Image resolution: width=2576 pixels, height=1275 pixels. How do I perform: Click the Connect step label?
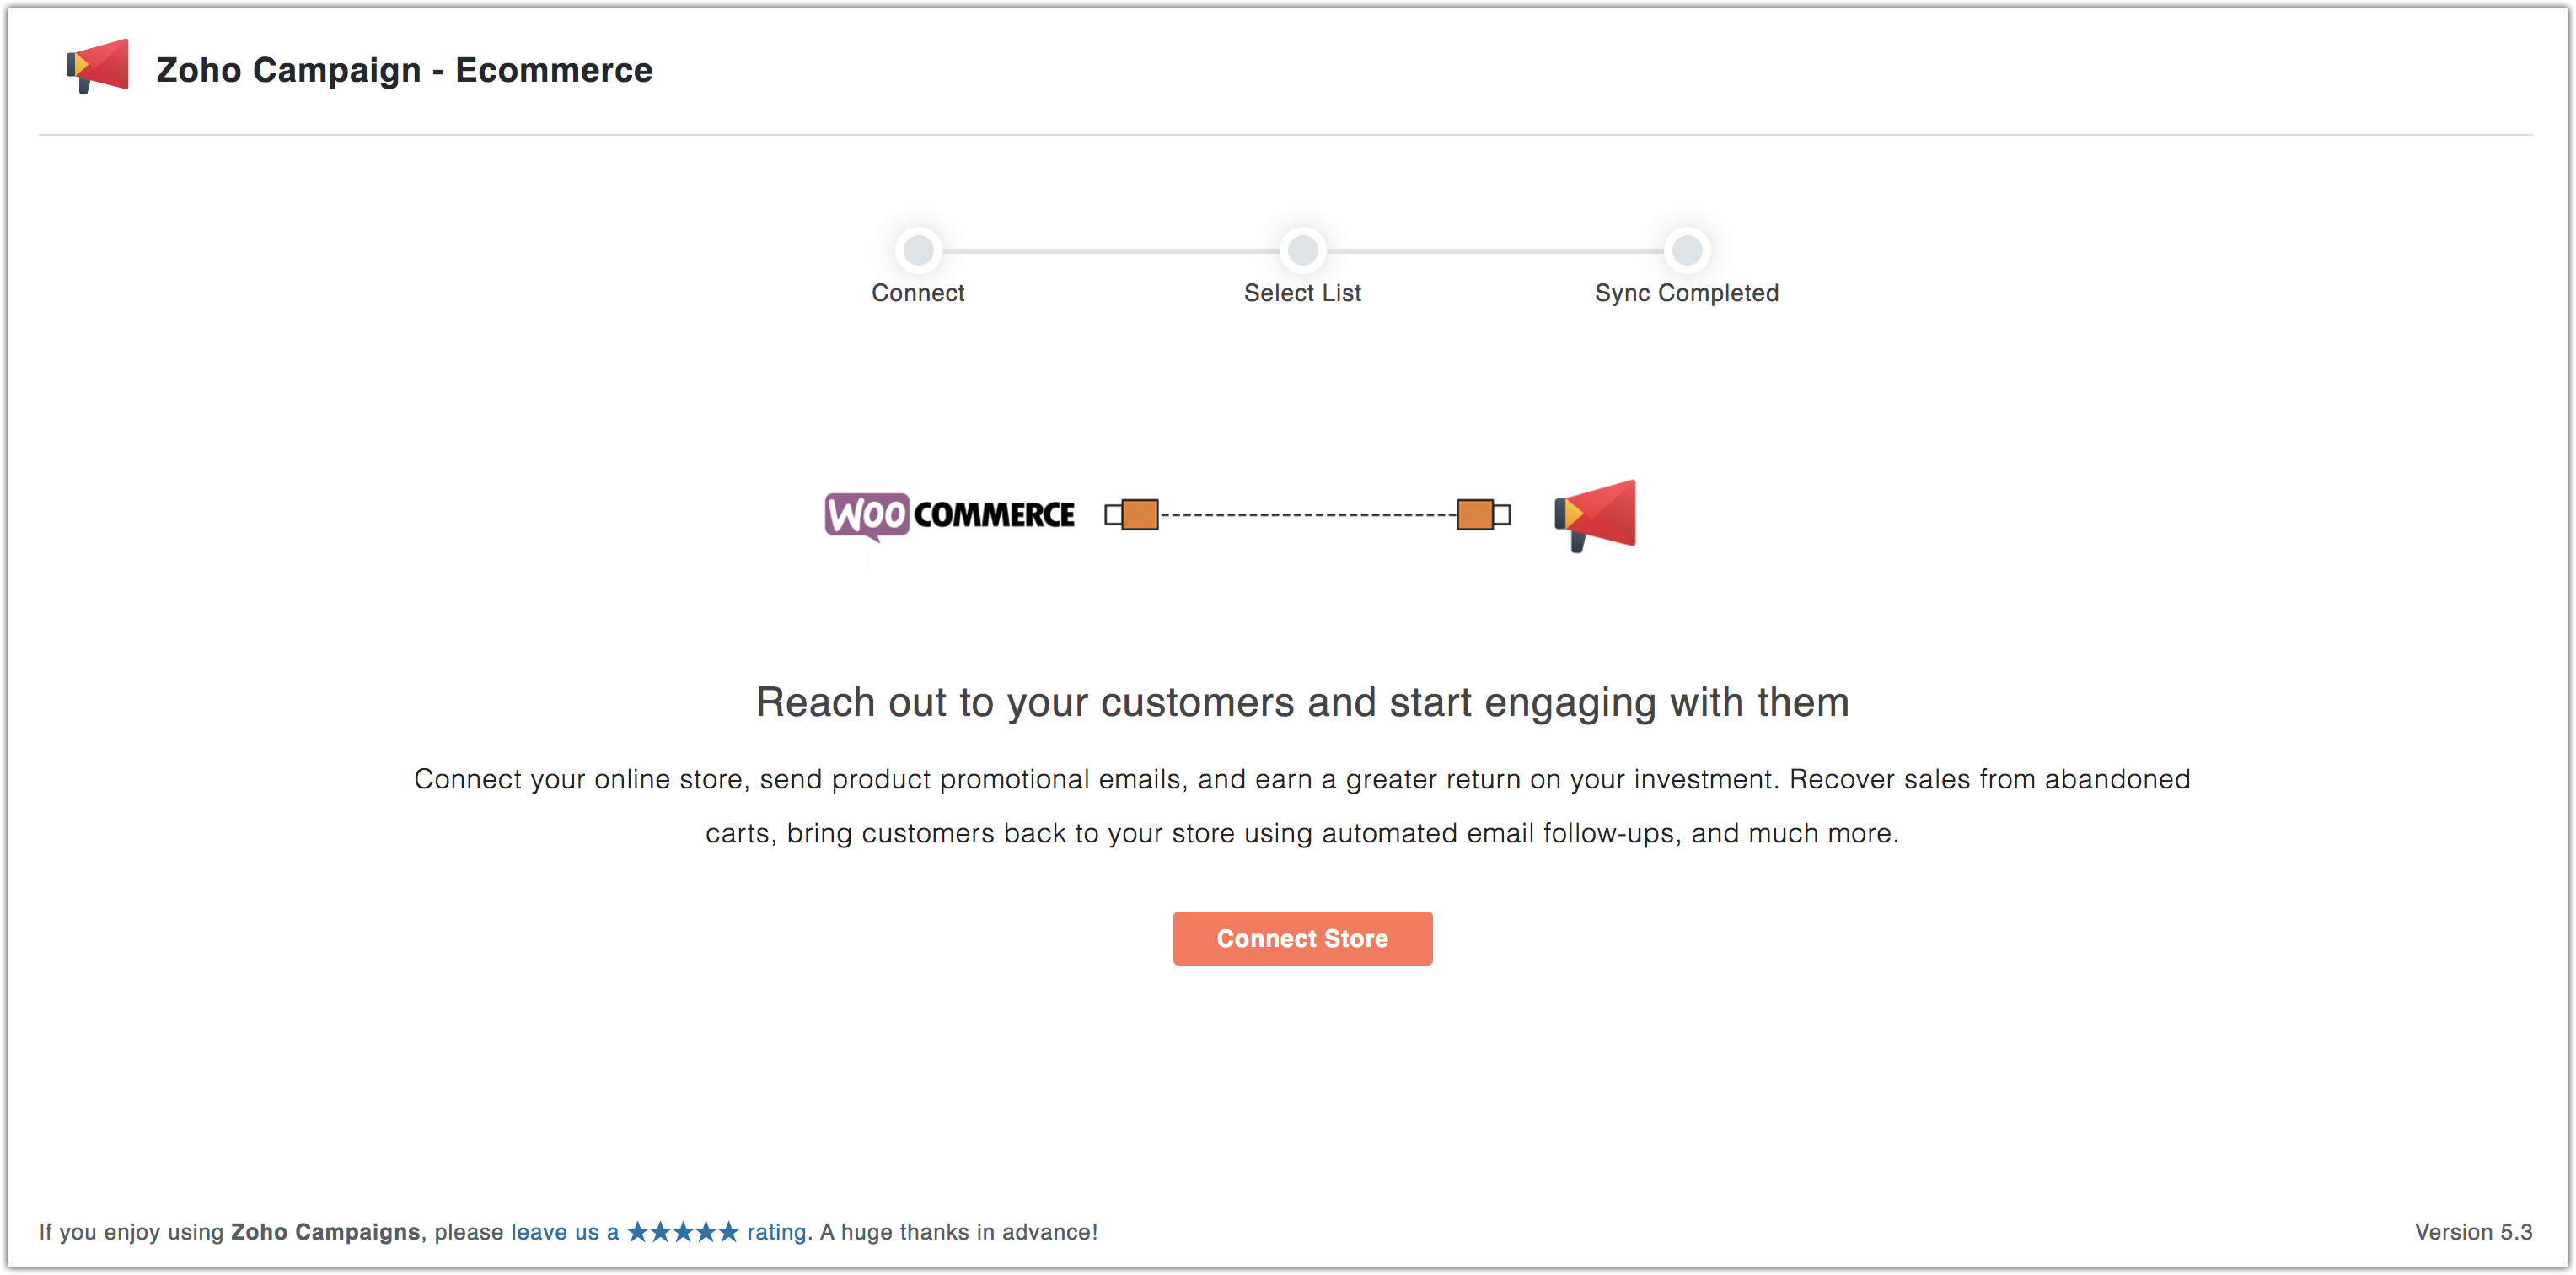tap(918, 293)
